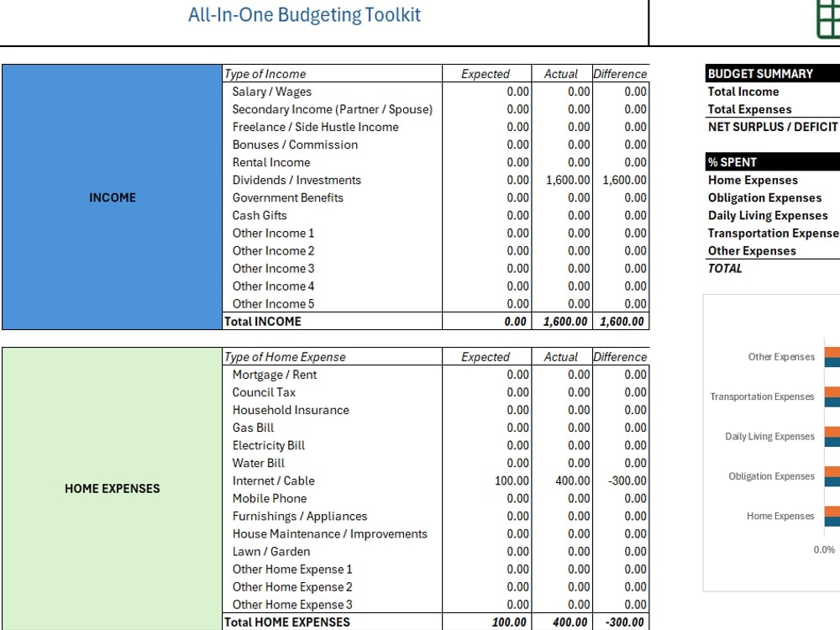Click the Dividends / Investments label
840x630 pixels.
tap(297, 180)
